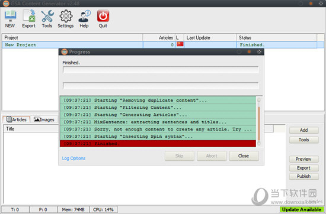Sort by the Status column header
Image resolution: width=326 pixels, height=214 pixels.
pyautogui.click(x=277, y=37)
